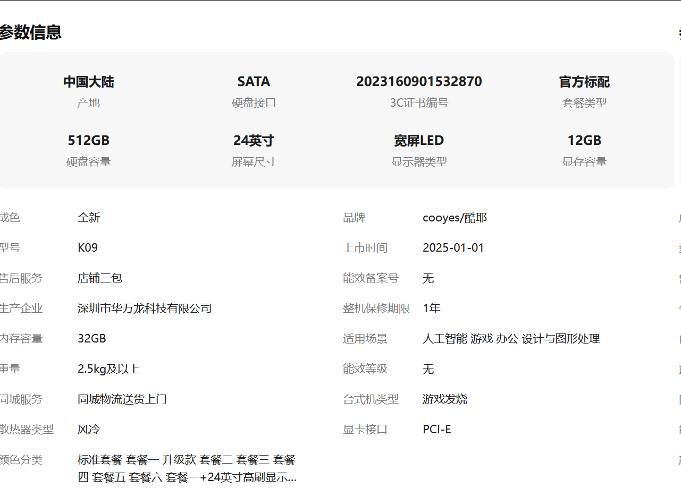Screen dimensions: 681x497
Task: Select the SATA hard drive interface value
Action: click(254, 82)
